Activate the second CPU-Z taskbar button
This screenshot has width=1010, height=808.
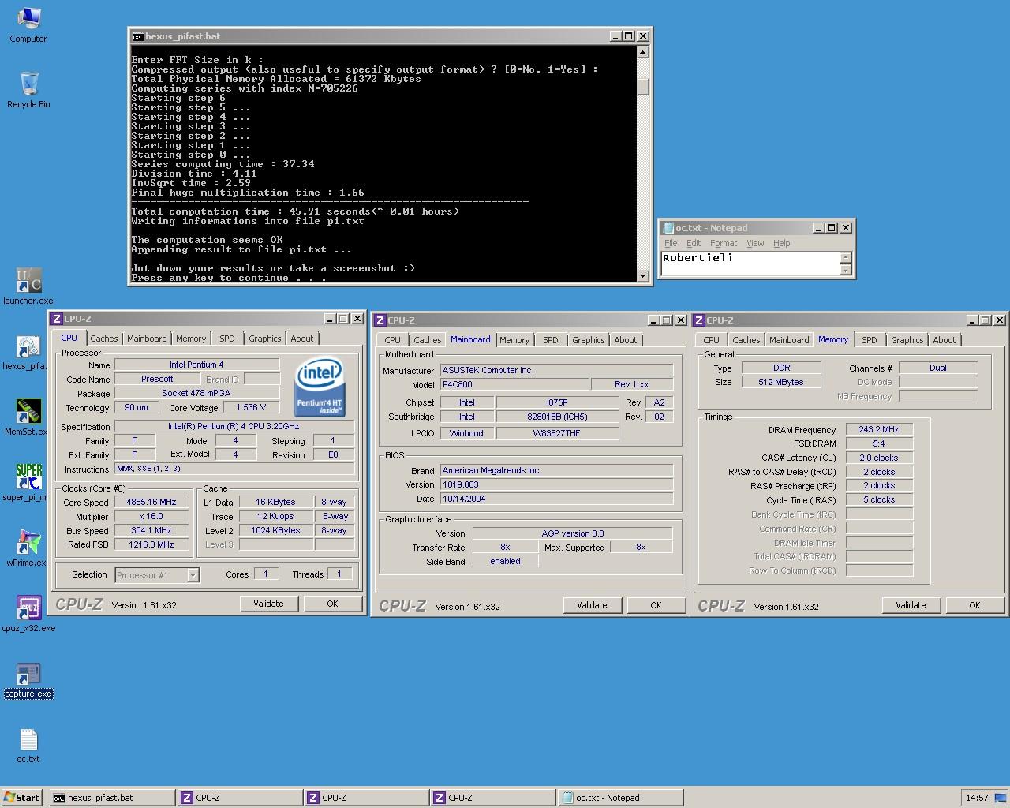click(365, 798)
